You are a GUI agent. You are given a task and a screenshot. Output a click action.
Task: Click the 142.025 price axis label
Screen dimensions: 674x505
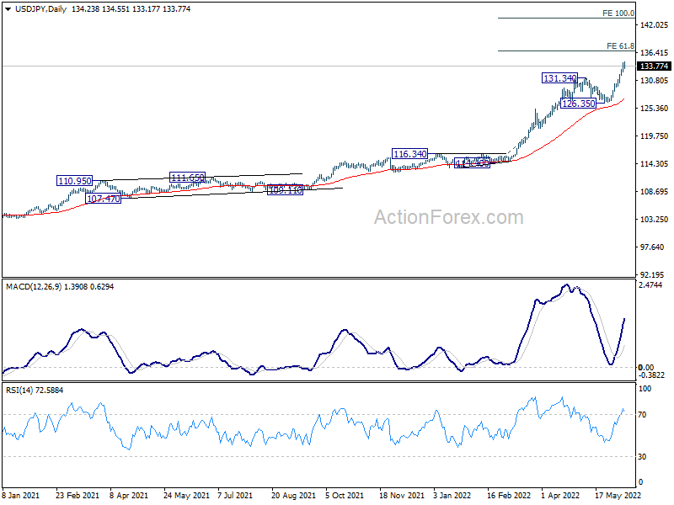(x=653, y=26)
